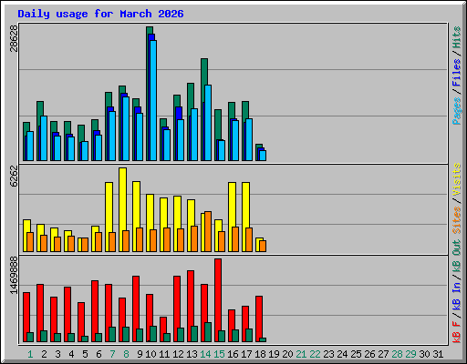Click the green "Hits" legend label
The width and height of the screenshot is (467, 364).
point(457,37)
